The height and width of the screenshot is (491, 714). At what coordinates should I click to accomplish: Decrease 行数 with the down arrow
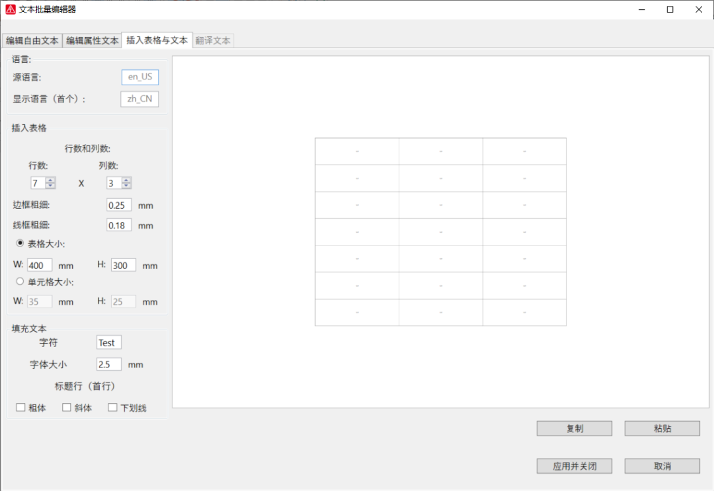pyautogui.click(x=50, y=186)
